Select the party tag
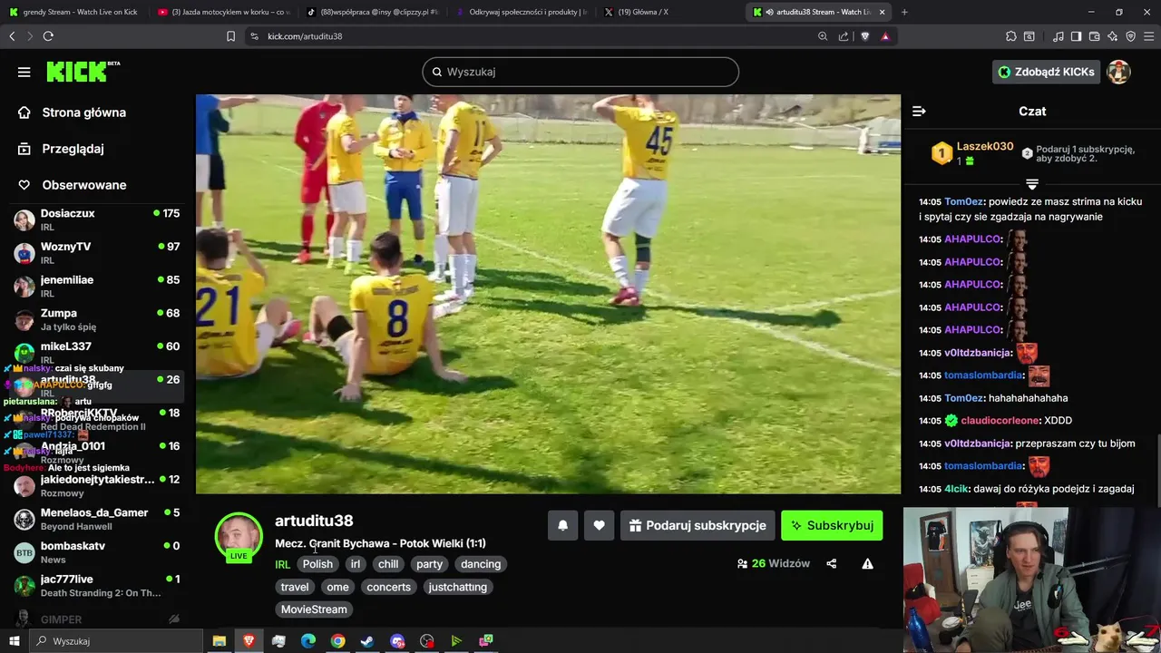This screenshot has height=653, width=1161. point(429,564)
